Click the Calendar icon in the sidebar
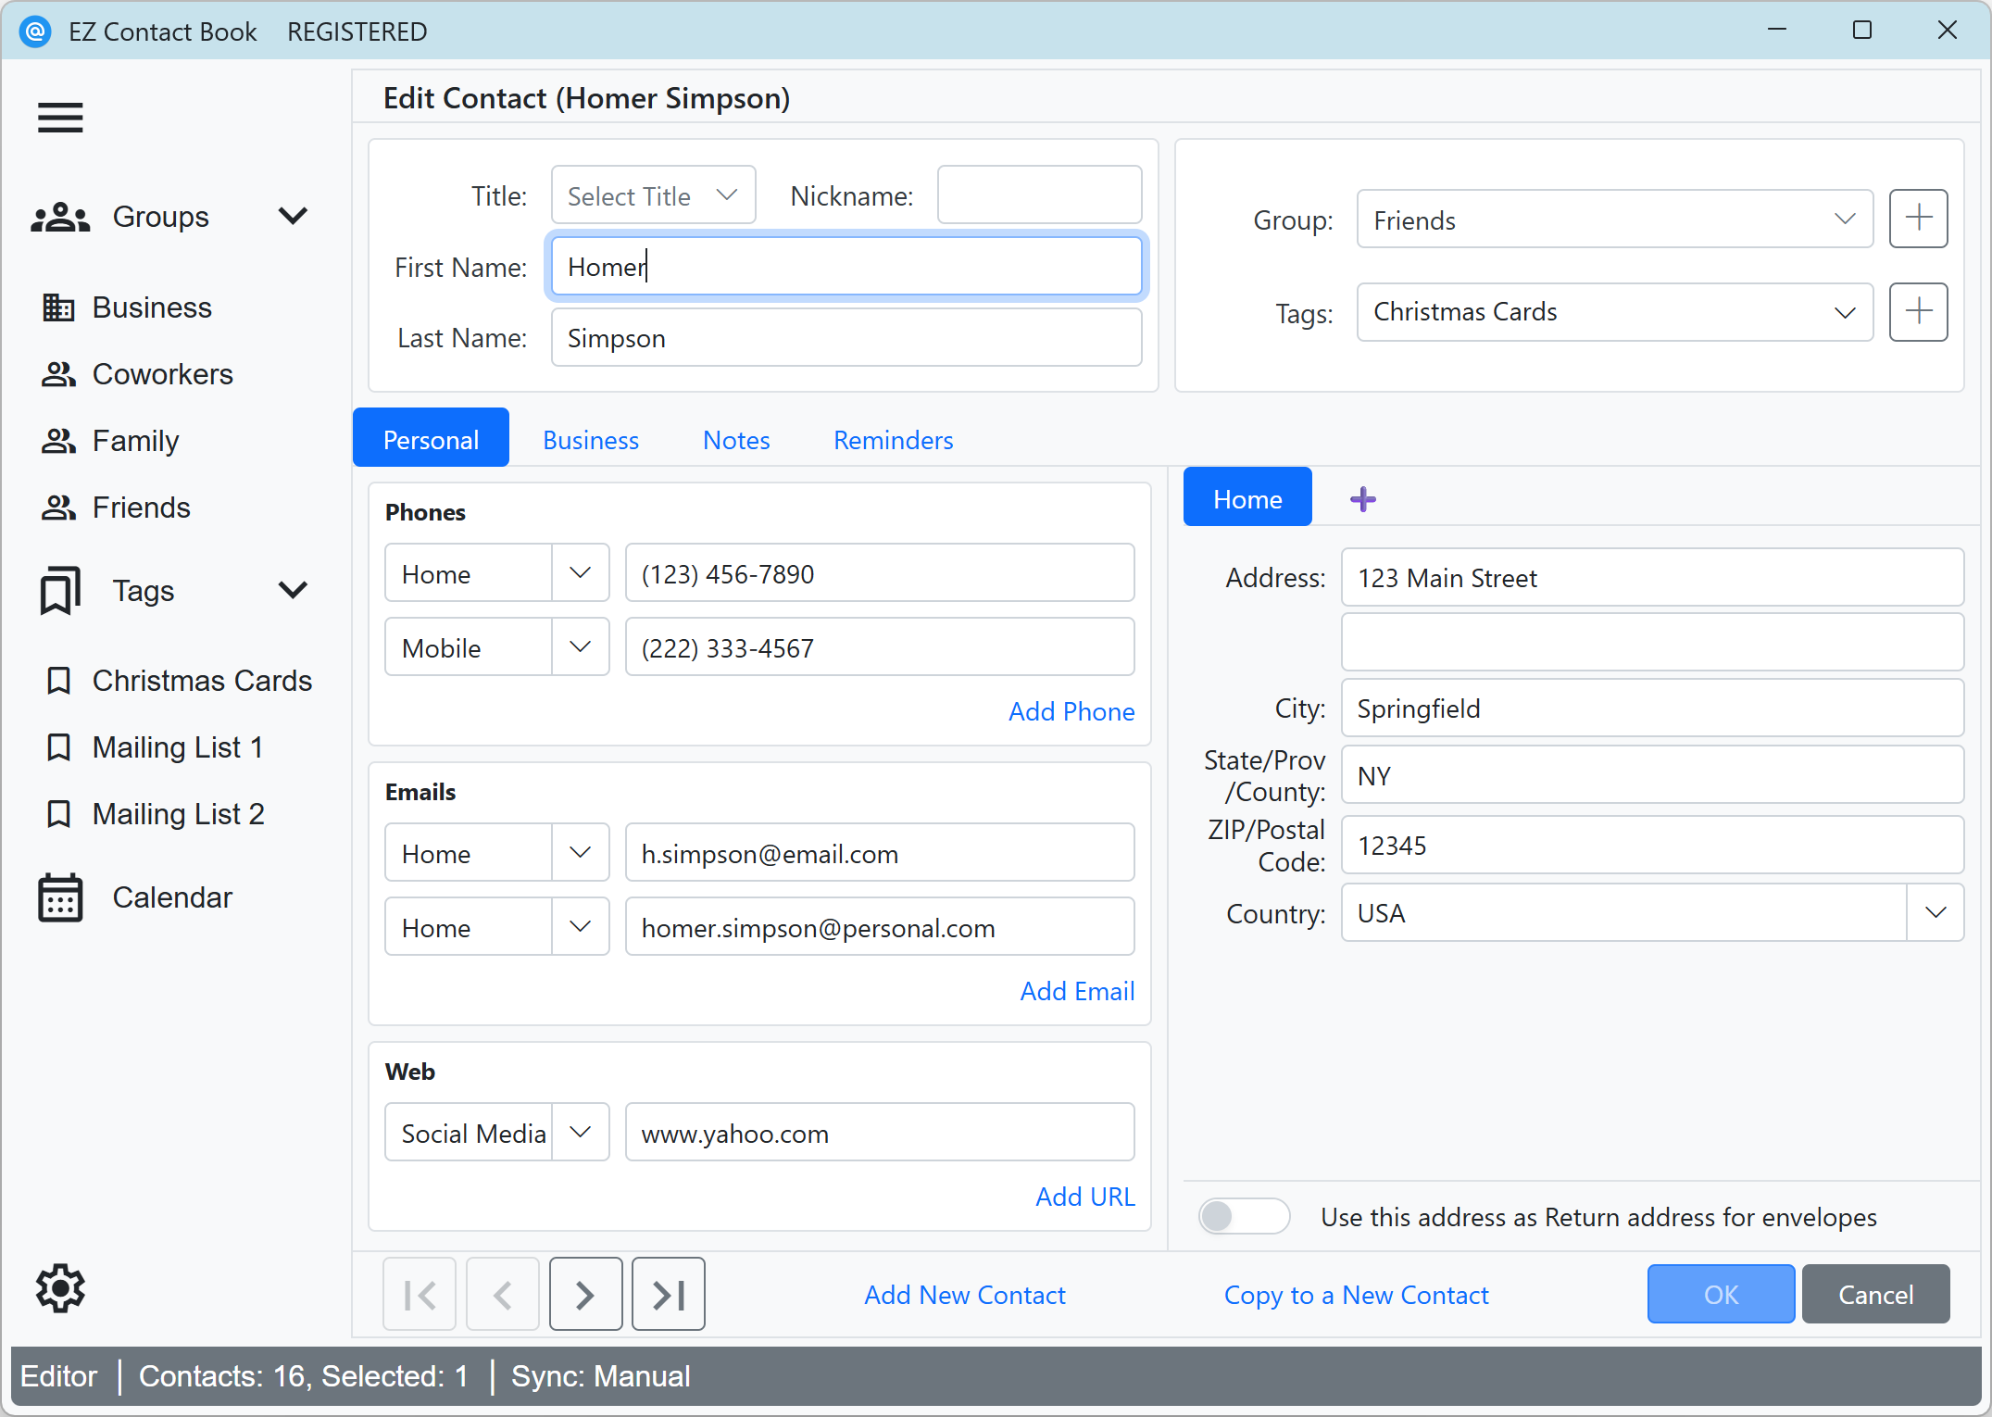This screenshot has height=1417, width=1992. coord(60,897)
